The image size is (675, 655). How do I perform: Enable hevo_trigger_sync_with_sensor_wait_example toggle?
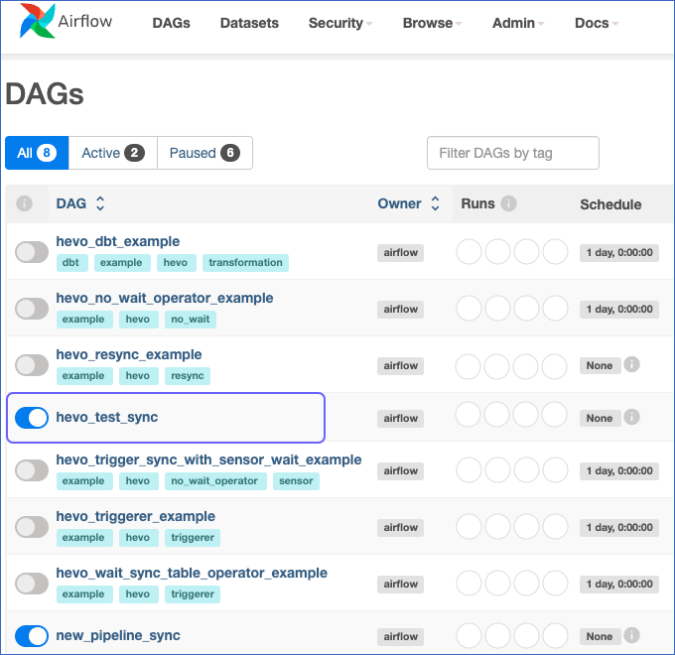32,470
